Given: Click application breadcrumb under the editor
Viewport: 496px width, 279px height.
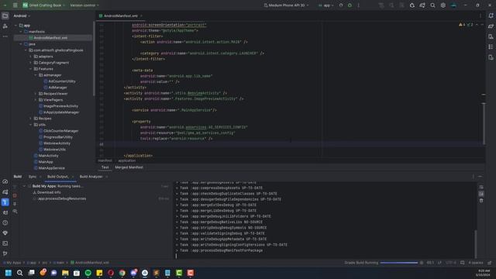Looking at the screenshot, I should coord(127,160).
